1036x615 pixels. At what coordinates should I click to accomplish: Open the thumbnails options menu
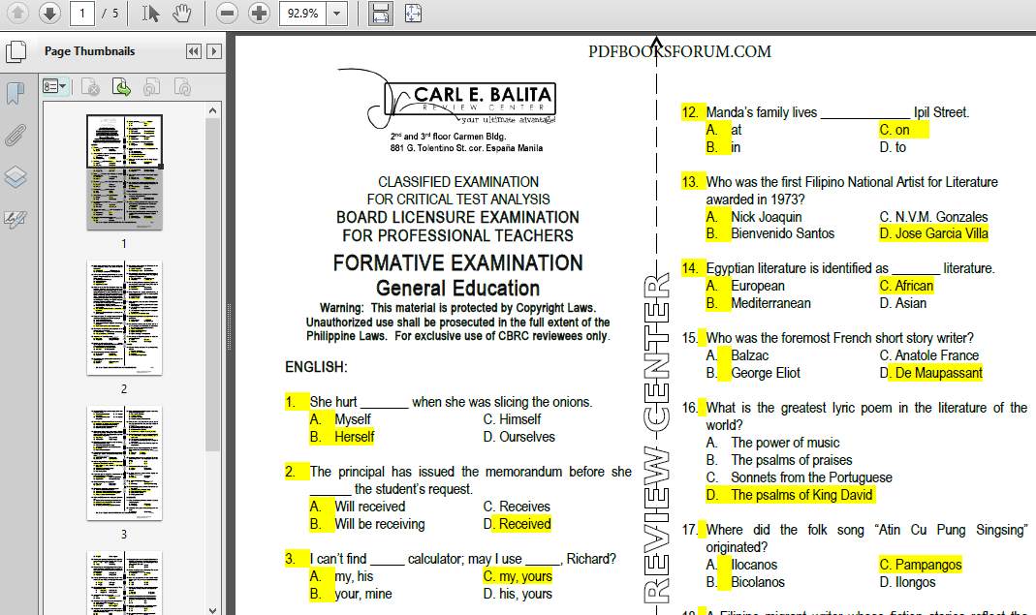point(55,86)
